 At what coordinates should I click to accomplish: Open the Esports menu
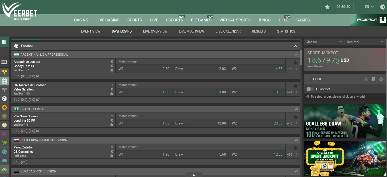click(x=174, y=20)
